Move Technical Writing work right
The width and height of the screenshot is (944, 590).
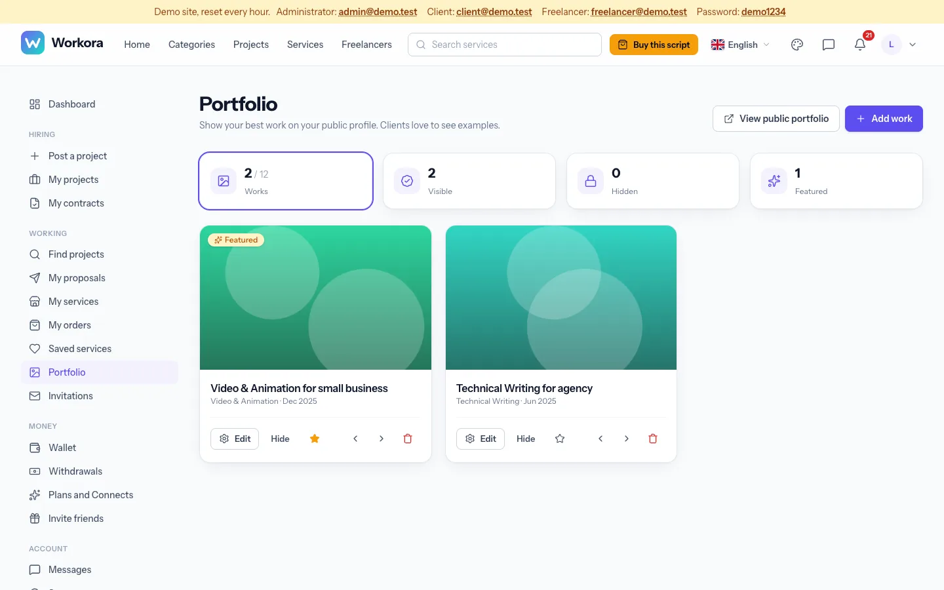pyautogui.click(x=627, y=439)
